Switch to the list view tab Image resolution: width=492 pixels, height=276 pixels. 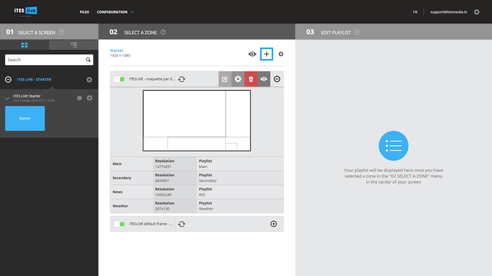click(x=73, y=45)
